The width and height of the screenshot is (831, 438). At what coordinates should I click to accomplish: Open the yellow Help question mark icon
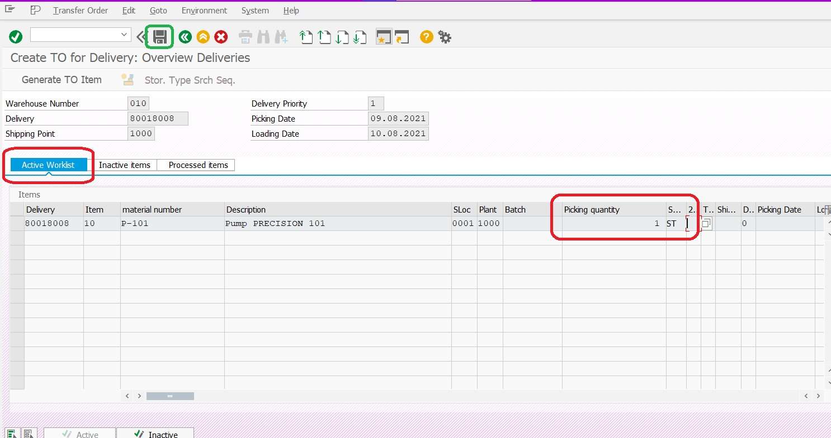pyautogui.click(x=426, y=37)
